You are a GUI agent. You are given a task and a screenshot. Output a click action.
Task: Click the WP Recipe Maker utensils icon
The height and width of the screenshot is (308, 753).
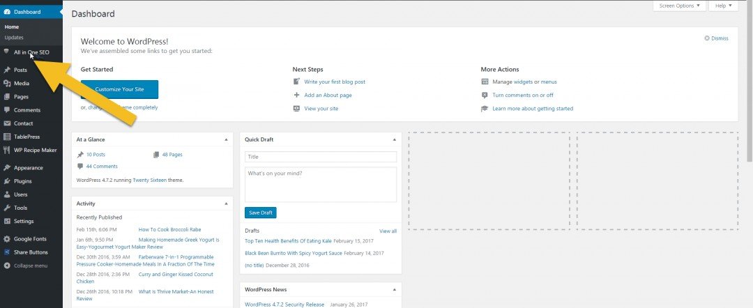(x=7, y=150)
